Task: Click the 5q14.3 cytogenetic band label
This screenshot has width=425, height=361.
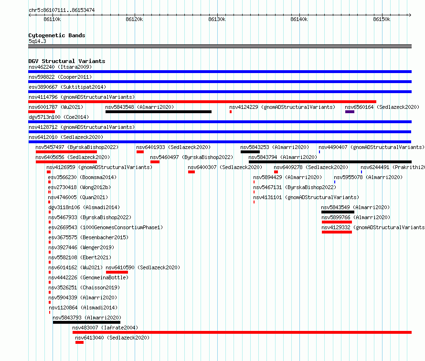Action: [37, 41]
